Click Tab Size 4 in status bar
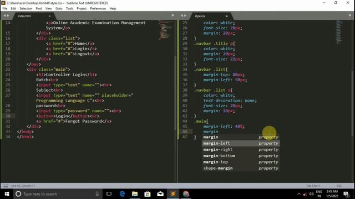The image size is (355, 199). [x=313, y=186]
